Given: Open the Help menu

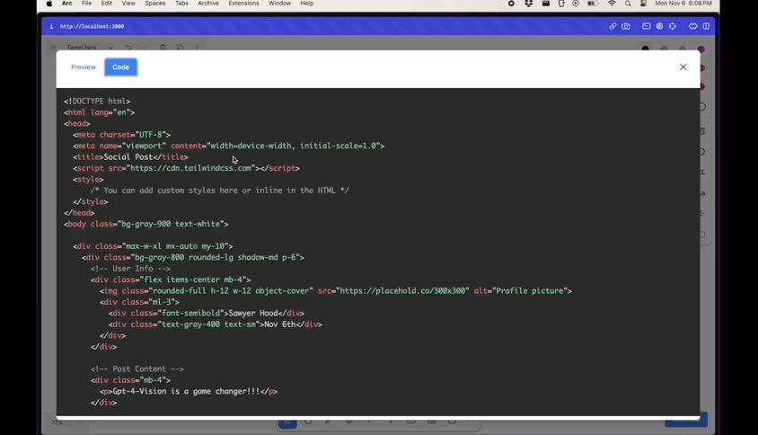Looking at the screenshot, I should [307, 4].
